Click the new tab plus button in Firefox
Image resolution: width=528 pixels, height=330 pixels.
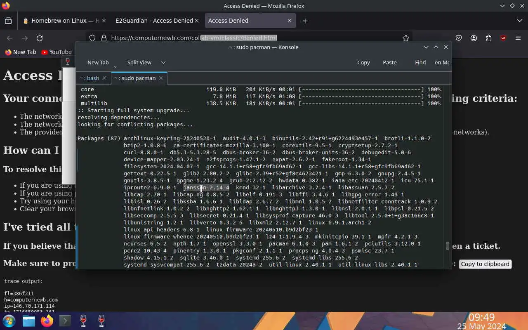(x=305, y=21)
